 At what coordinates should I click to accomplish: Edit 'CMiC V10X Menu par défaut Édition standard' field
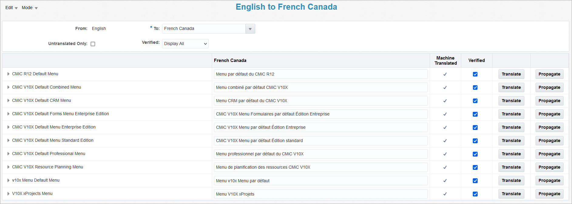[x=321, y=141]
